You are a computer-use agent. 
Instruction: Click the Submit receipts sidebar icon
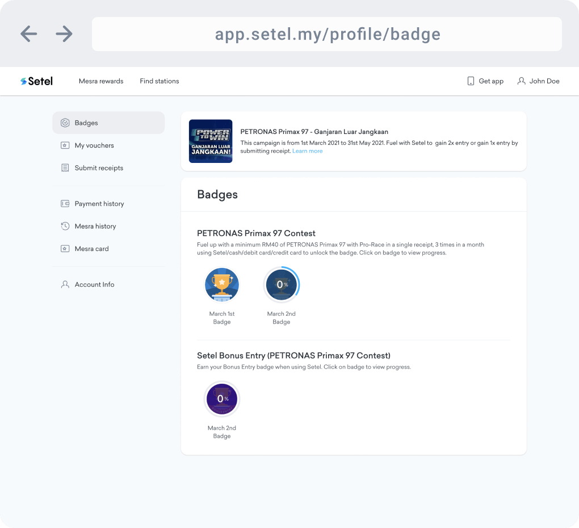(65, 168)
